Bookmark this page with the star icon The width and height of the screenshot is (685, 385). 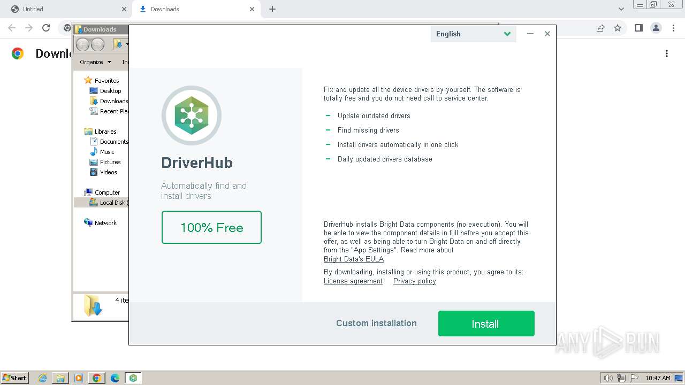[x=618, y=28]
